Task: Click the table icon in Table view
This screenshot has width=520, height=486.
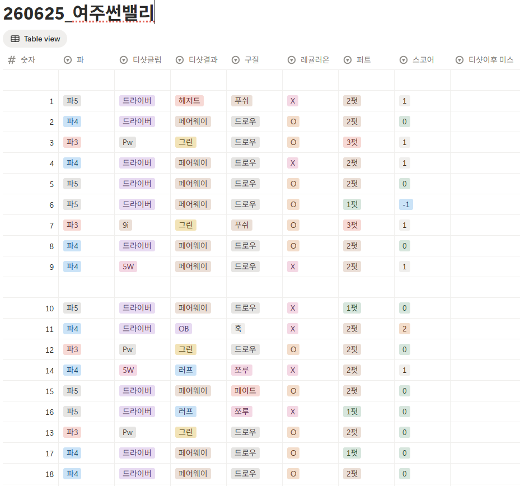Action: pos(15,39)
